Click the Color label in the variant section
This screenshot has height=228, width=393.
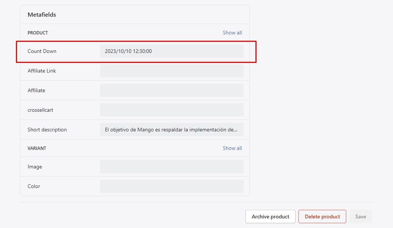(34, 186)
